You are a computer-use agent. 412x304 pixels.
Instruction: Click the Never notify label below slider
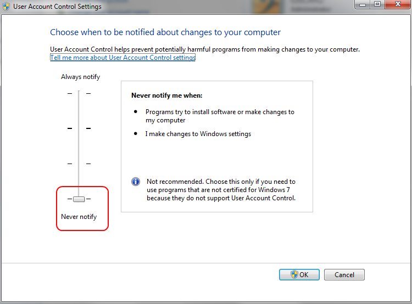(79, 217)
